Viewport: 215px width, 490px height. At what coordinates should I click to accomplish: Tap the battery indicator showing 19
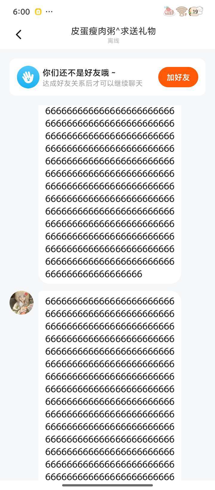(196, 11)
